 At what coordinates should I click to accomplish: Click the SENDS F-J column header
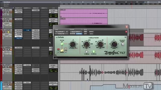click(44, 8)
